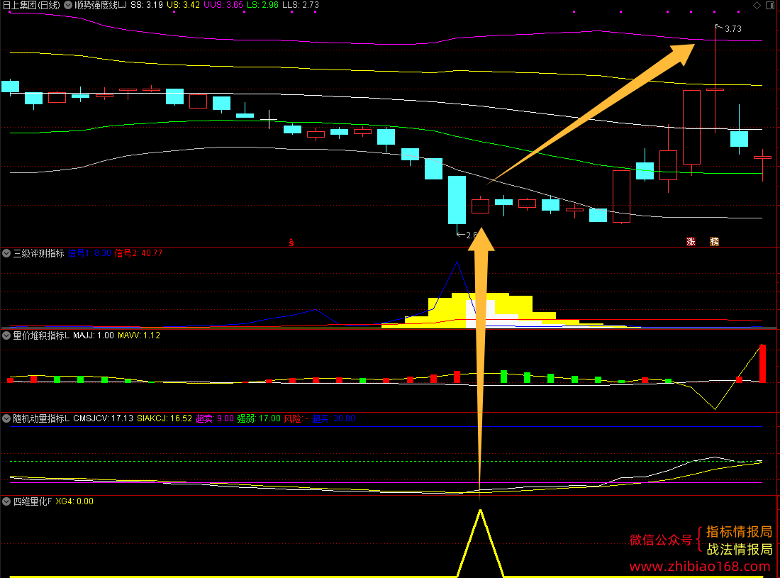The width and height of the screenshot is (780, 578).
Task: Select the large cyan candle at the price low
Action: [457, 200]
